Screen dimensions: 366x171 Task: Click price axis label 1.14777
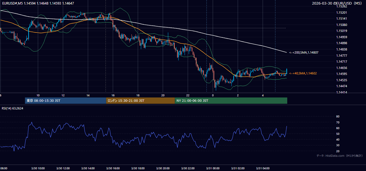pyautogui.click(x=342, y=56)
